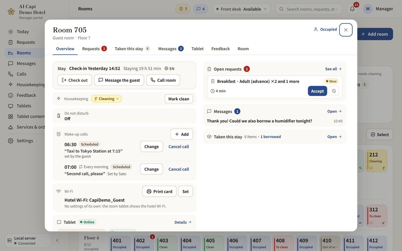This screenshot has height=251, width=402.
Task: Close the Room 705 dialog
Action: [346, 30]
